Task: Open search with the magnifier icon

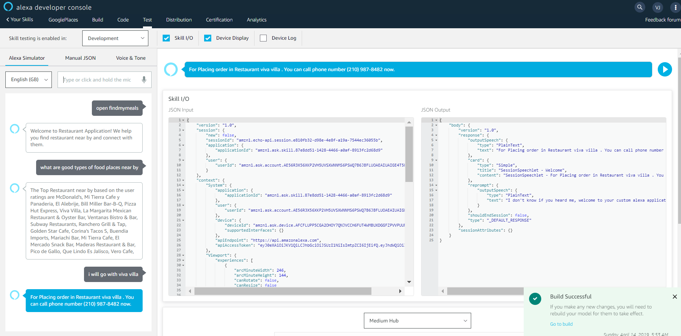Action: click(640, 7)
